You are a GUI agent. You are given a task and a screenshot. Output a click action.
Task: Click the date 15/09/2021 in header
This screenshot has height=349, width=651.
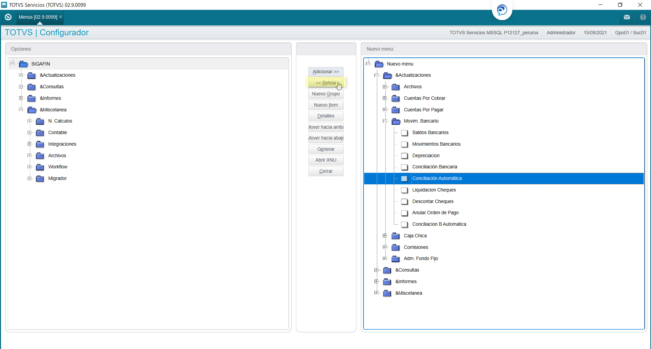[x=595, y=33]
